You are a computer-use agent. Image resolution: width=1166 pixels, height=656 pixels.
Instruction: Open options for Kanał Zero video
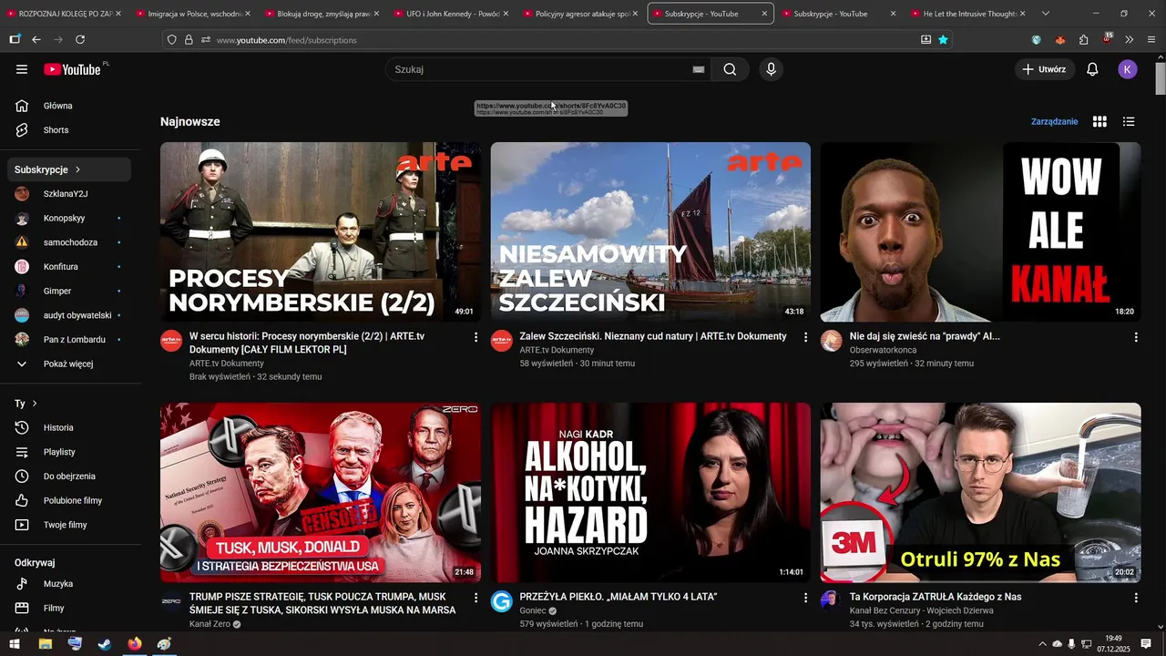point(476,598)
